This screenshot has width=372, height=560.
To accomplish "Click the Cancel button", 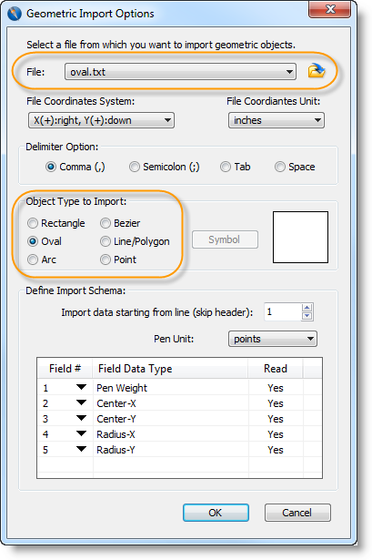I will click(297, 513).
